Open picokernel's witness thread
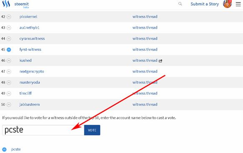243x153 pixels. coord(145,17)
